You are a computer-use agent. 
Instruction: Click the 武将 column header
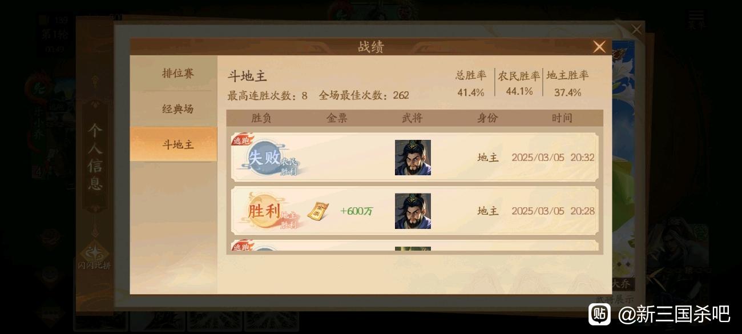412,118
